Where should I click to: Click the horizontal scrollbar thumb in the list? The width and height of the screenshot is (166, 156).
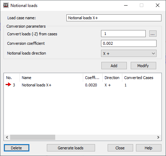33,137
